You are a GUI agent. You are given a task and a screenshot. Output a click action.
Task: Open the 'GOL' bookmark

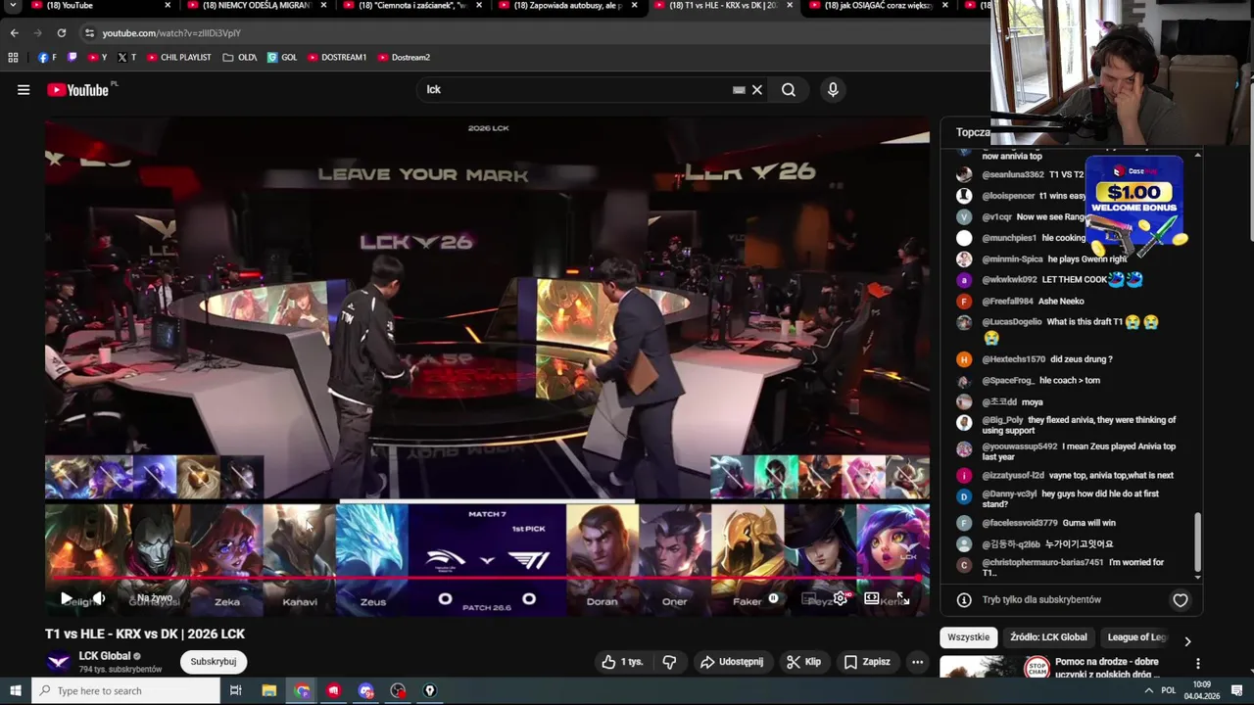tap(282, 58)
